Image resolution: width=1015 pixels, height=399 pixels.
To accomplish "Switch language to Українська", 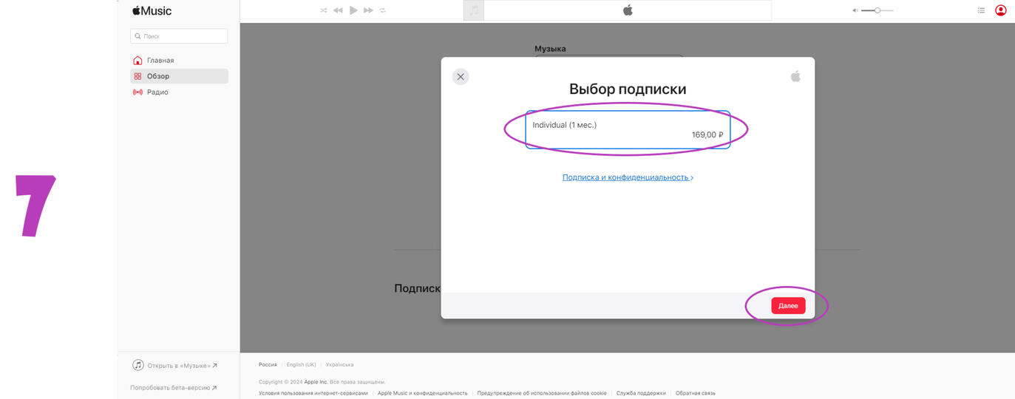I will pos(339,364).
